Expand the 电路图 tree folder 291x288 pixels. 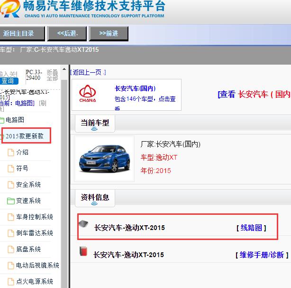15,120
